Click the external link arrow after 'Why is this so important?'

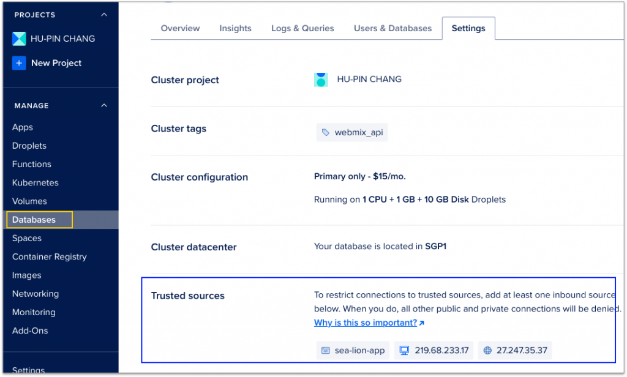pos(421,323)
